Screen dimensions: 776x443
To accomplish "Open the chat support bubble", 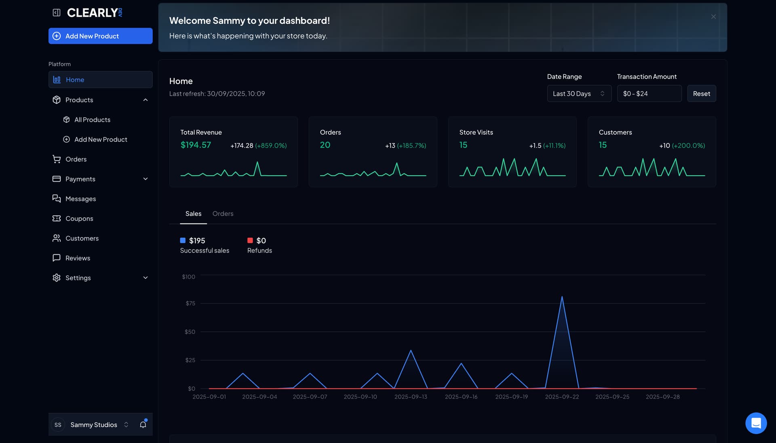I will pyautogui.click(x=756, y=423).
